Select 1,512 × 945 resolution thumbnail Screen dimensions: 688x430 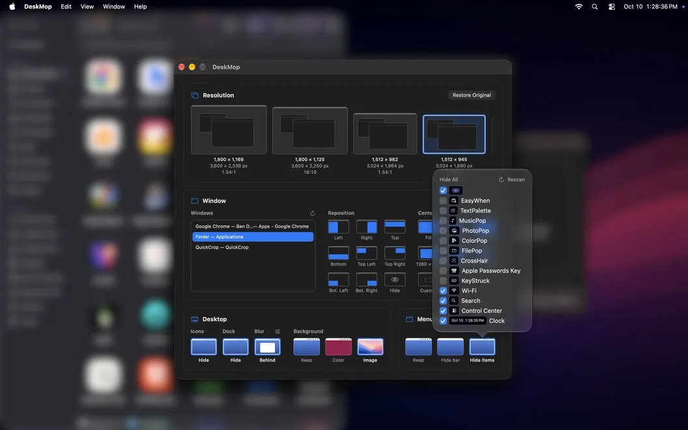tap(454, 134)
